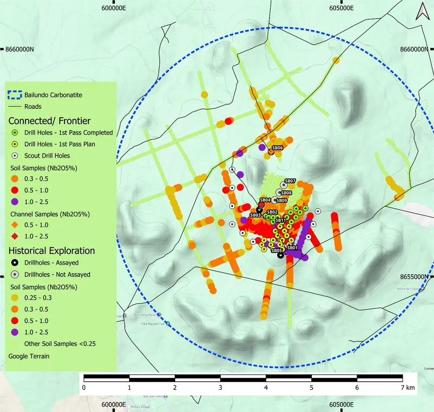This screenshot has width=434, height=412.
Task: Select the yellow 1st Pass Plan drill icon
Action: (x=15, y=144)
